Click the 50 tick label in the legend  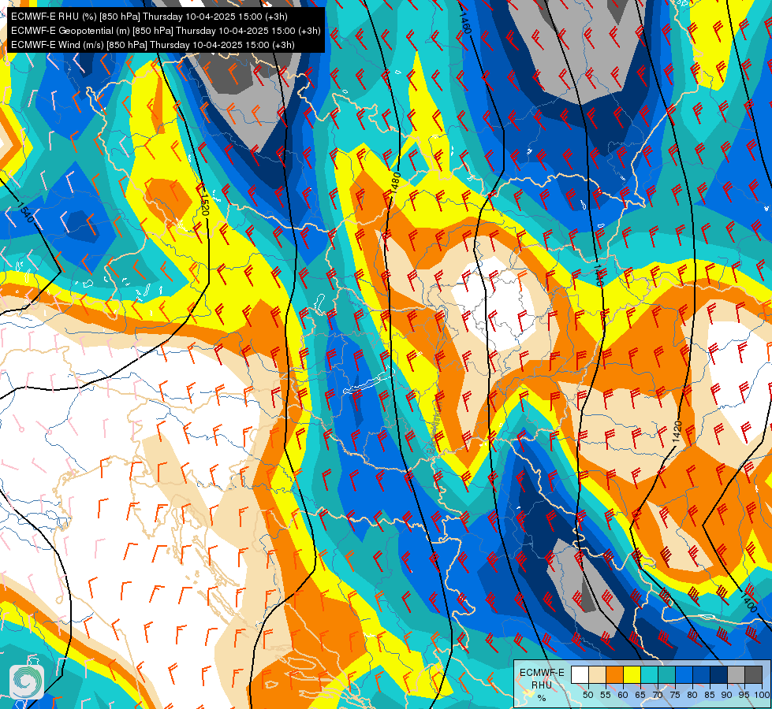point(588,695)
